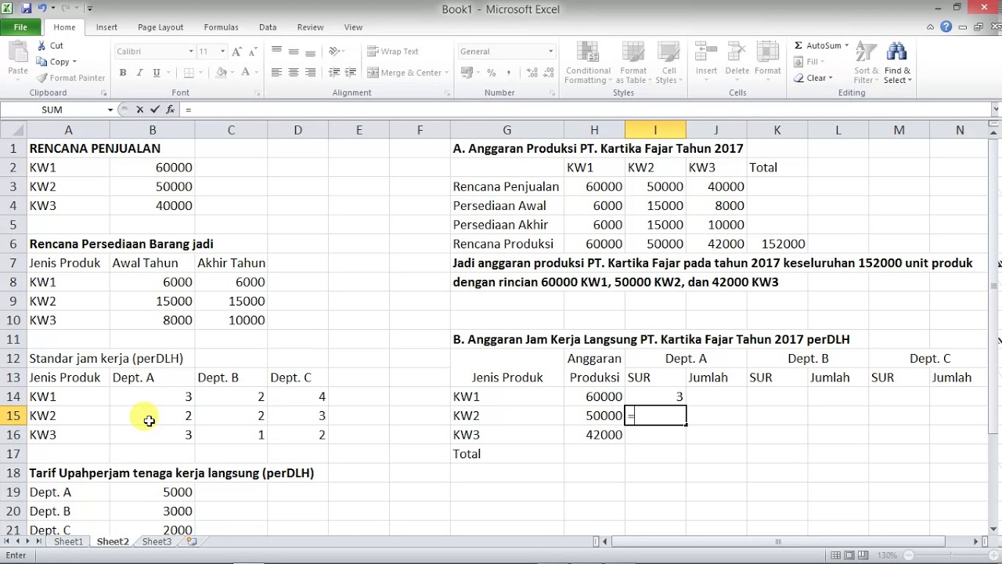Image resolution: width=1002 pixels, height=564 pixels.
Task: Click Merge & Center button
Action: tap(403, 73)
